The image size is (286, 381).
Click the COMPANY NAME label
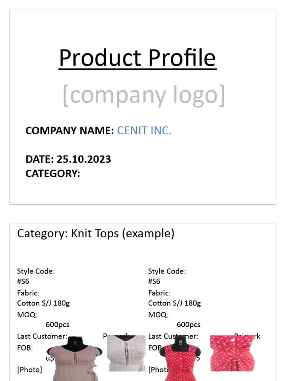pos(70,131)
